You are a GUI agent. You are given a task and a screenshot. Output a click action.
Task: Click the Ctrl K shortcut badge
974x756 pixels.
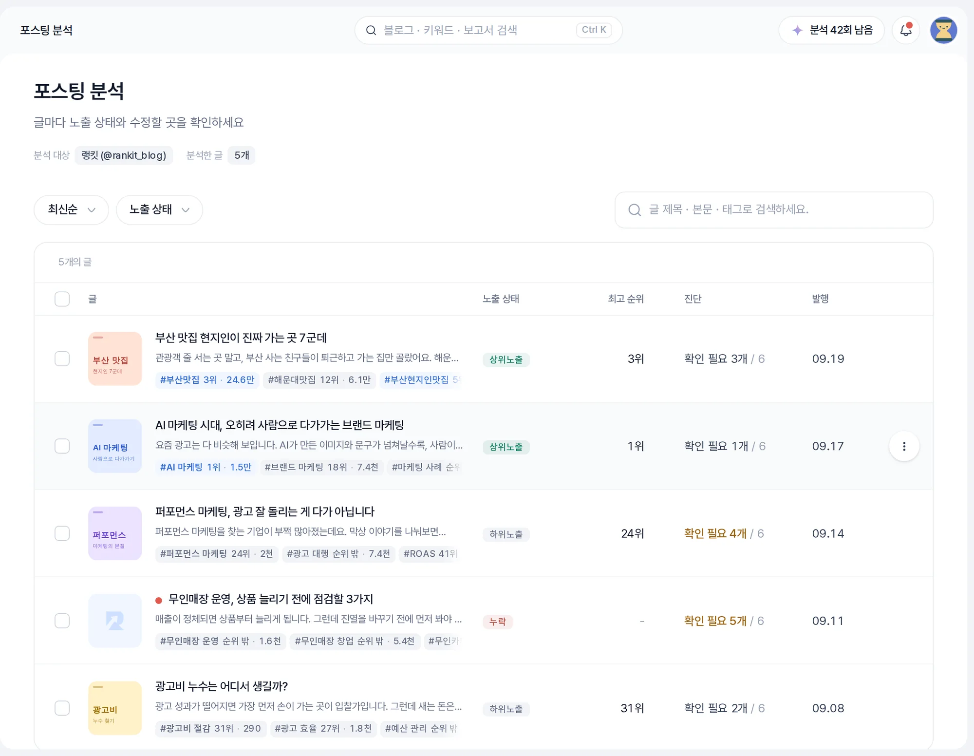coord(594,30)
